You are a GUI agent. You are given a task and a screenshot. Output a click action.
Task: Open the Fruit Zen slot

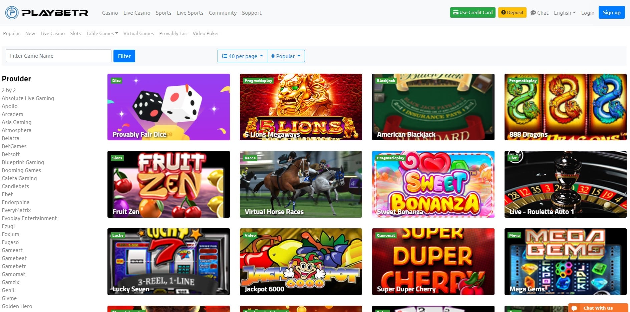(169, 184)
